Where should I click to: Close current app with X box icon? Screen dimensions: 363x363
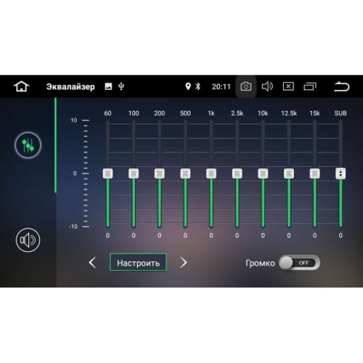pos(288,86)
